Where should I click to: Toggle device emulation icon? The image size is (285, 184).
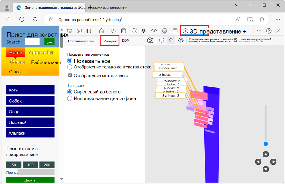[x=79, y=31]
